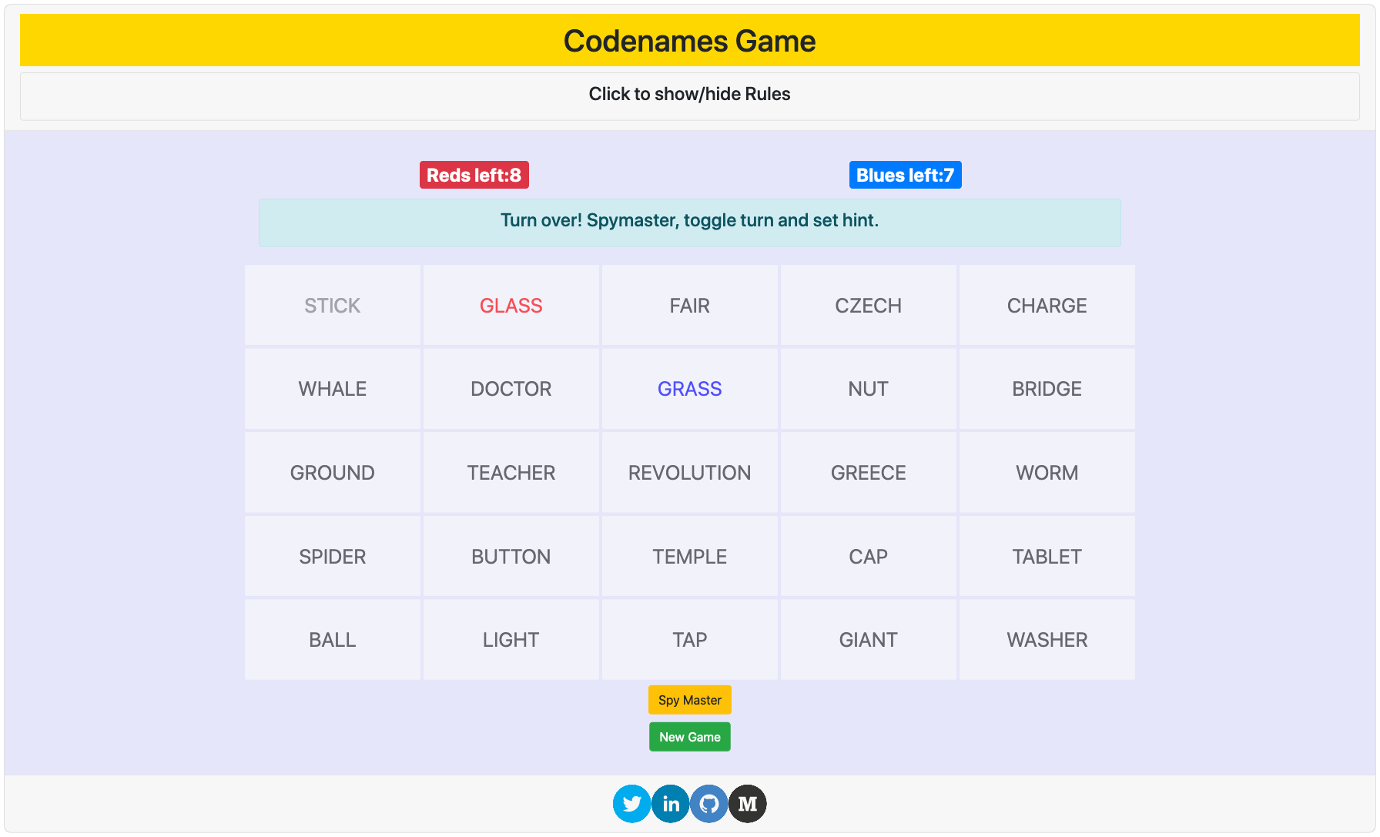Click the Spy Master button
The height and width of the screenshot is (837, 1380).
pyautogui.click(x=690, y=700)
